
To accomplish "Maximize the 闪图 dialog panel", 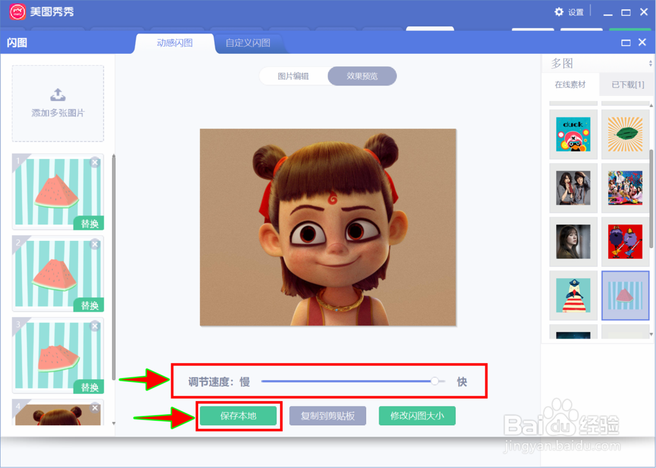I will coord(626,43).
